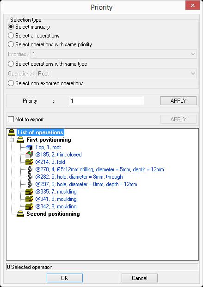Click into the Priority value input field

click(107, 101)
